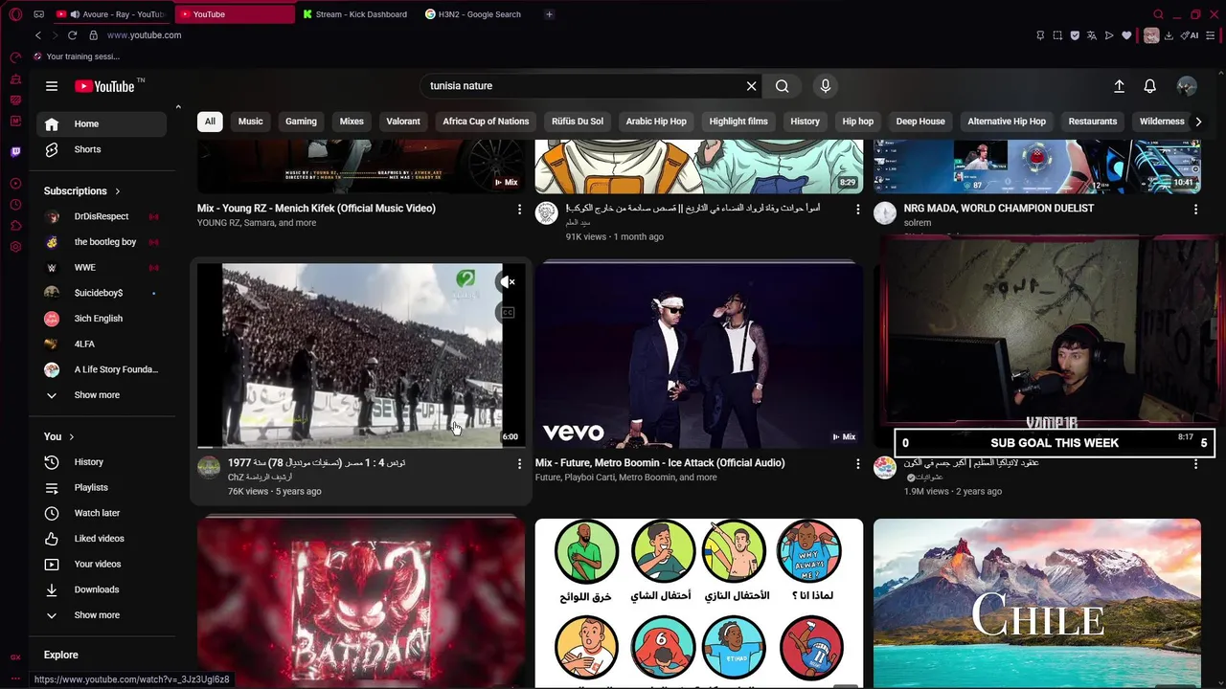The image size is (1226, 689).
Task: Select the Deep House chip
Action: 920,122
